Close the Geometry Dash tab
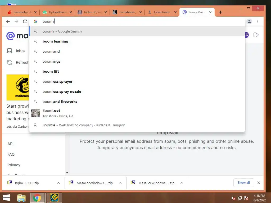 point(35,12)
